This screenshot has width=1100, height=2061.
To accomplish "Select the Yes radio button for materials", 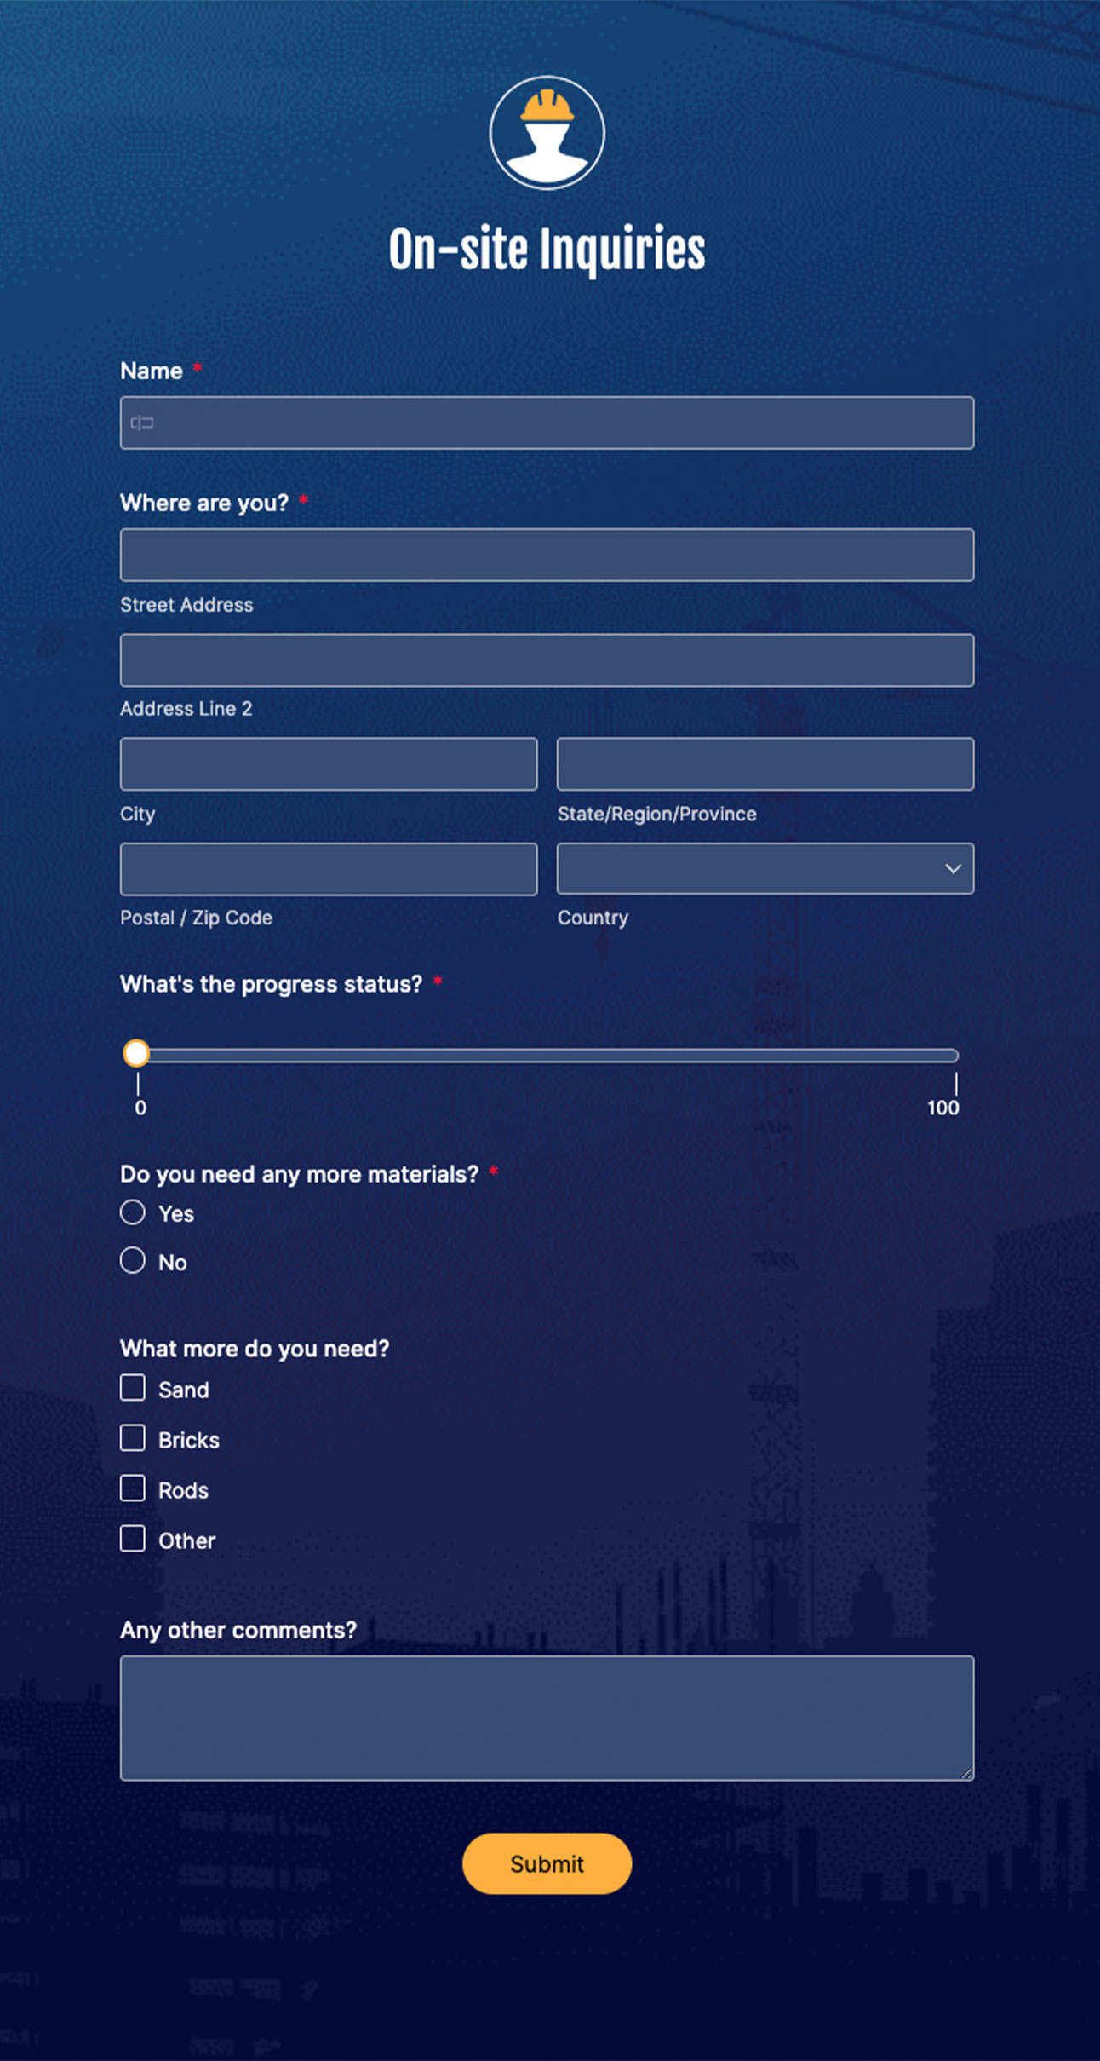I will pos(133,1212).
